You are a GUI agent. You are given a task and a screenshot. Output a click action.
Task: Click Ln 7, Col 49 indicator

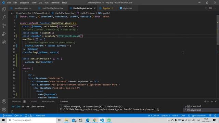pos(153,115)
